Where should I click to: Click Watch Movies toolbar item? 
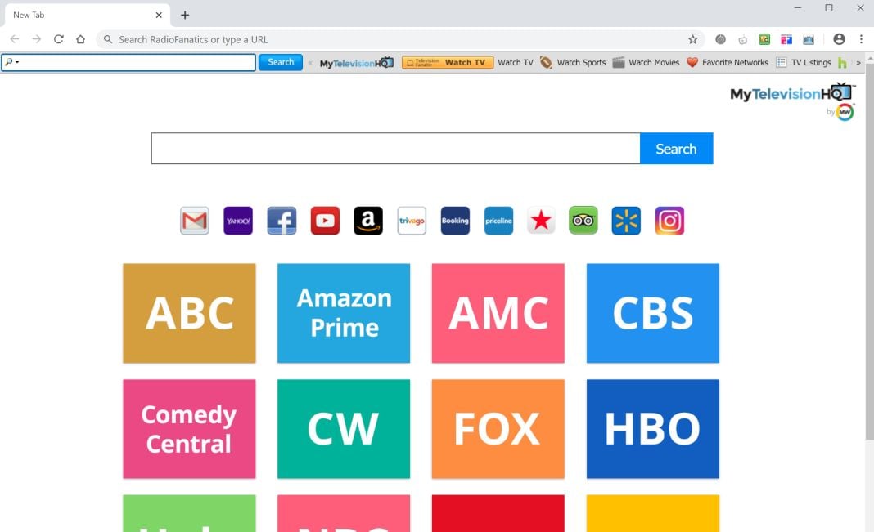[x=646, y=63]
